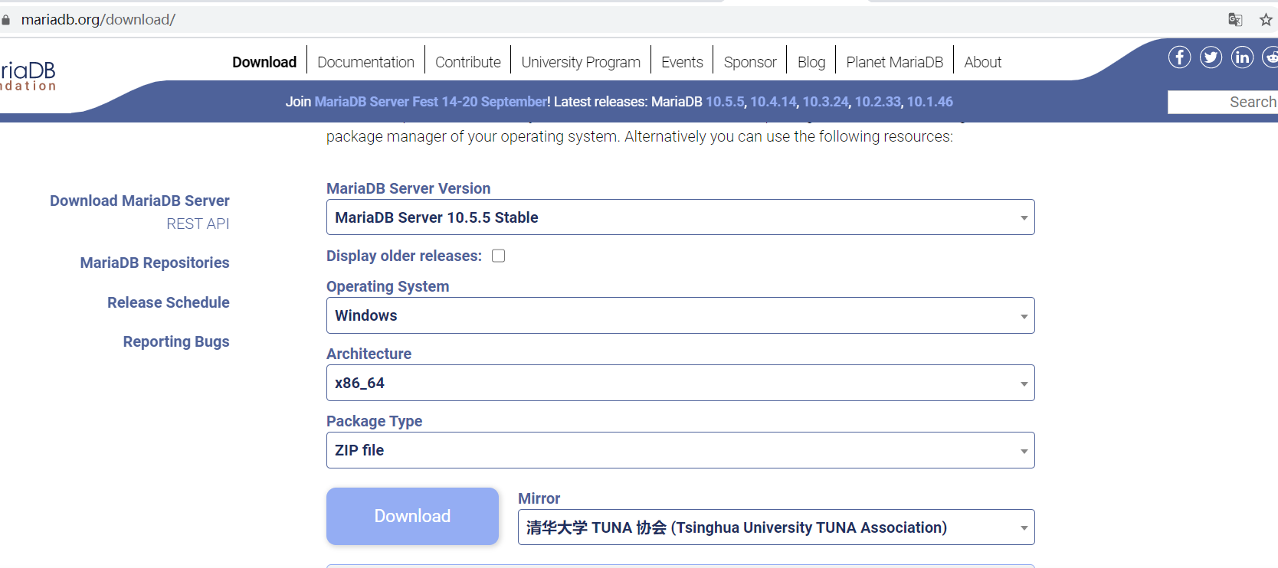Open the Package Type dropdown
The height and width of the screenshot is (568, 1278).
click(x=680, y=450)
